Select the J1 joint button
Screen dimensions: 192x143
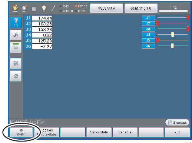click(149, 18)
